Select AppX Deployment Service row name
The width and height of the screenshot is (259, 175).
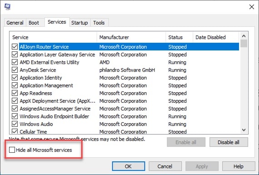(58, 101)
